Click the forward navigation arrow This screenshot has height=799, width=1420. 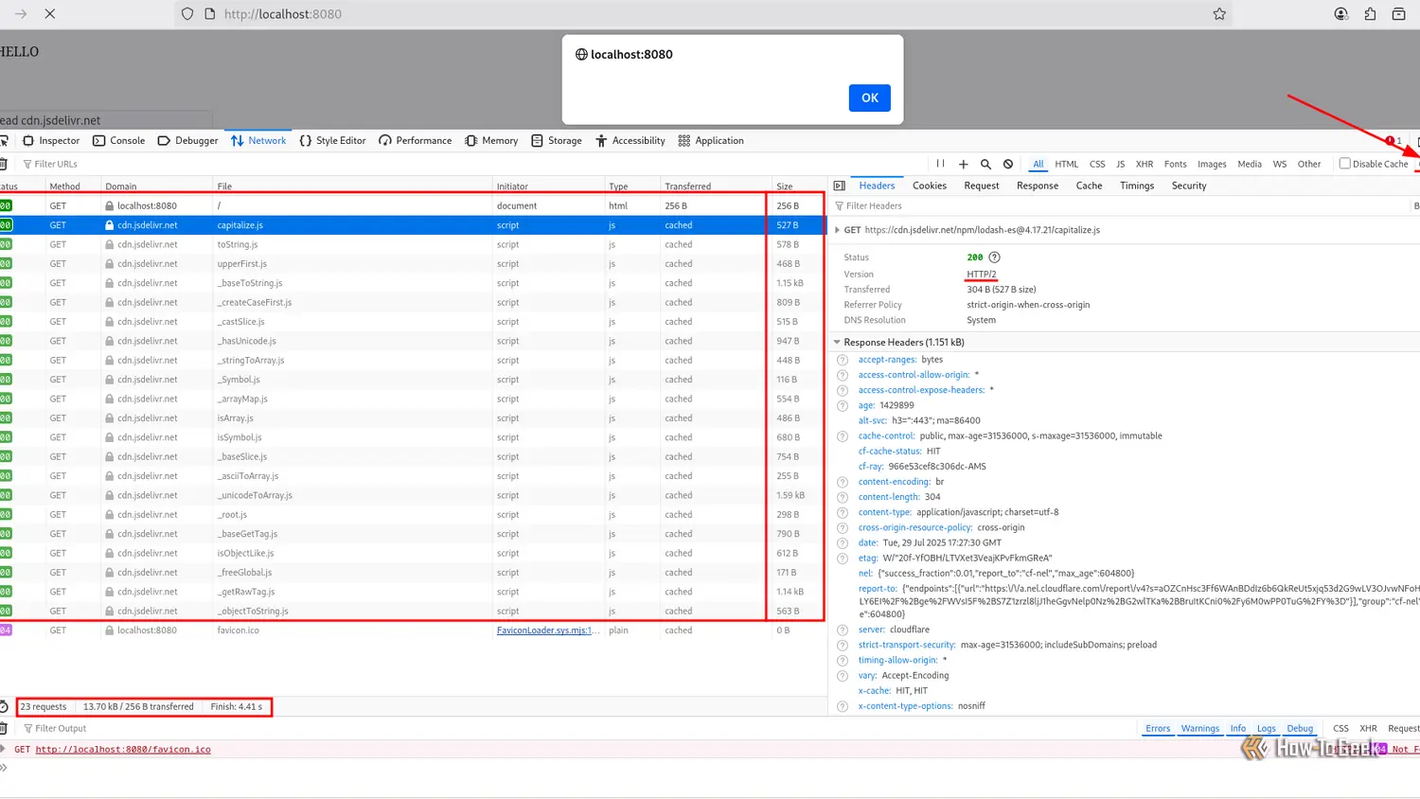[21, 14]
